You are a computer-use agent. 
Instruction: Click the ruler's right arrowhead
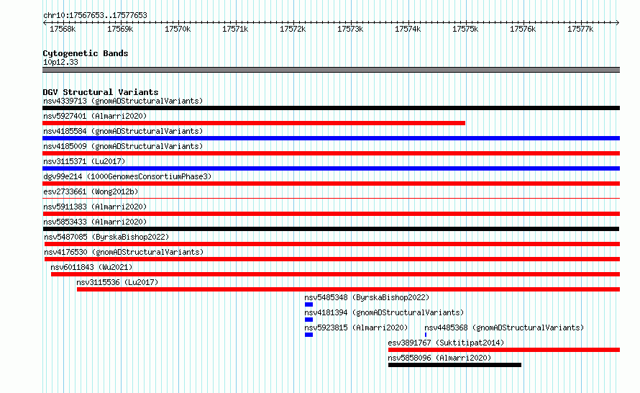click(x=618, y=23)
